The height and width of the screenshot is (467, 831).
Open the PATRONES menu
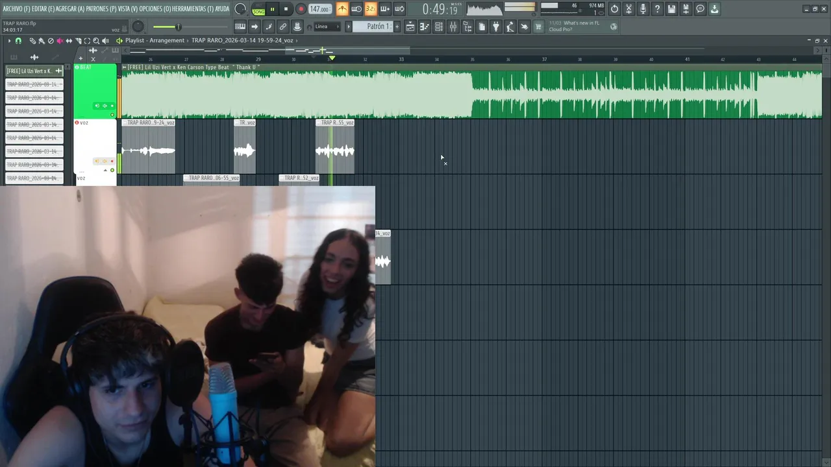pyautogui.click(x=102, y=8)
